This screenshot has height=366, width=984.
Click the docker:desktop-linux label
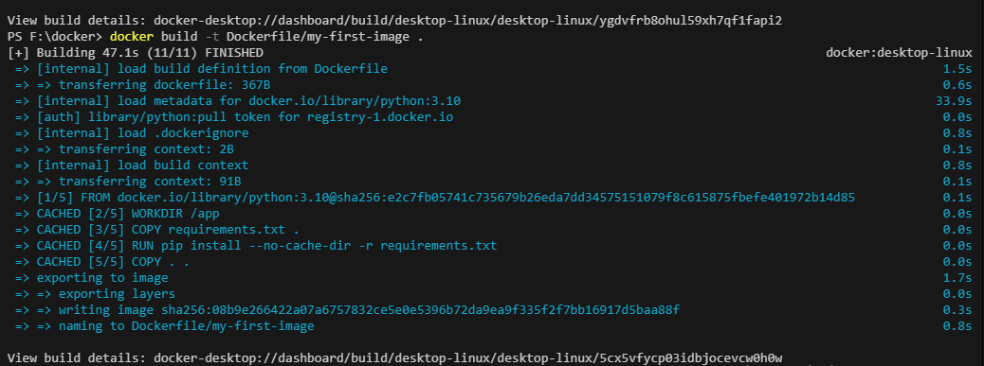point(899,53)
